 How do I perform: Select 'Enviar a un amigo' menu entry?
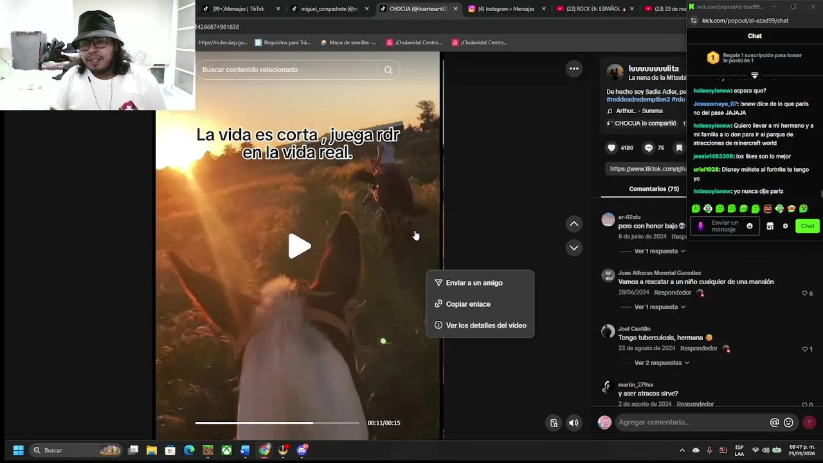480,283
